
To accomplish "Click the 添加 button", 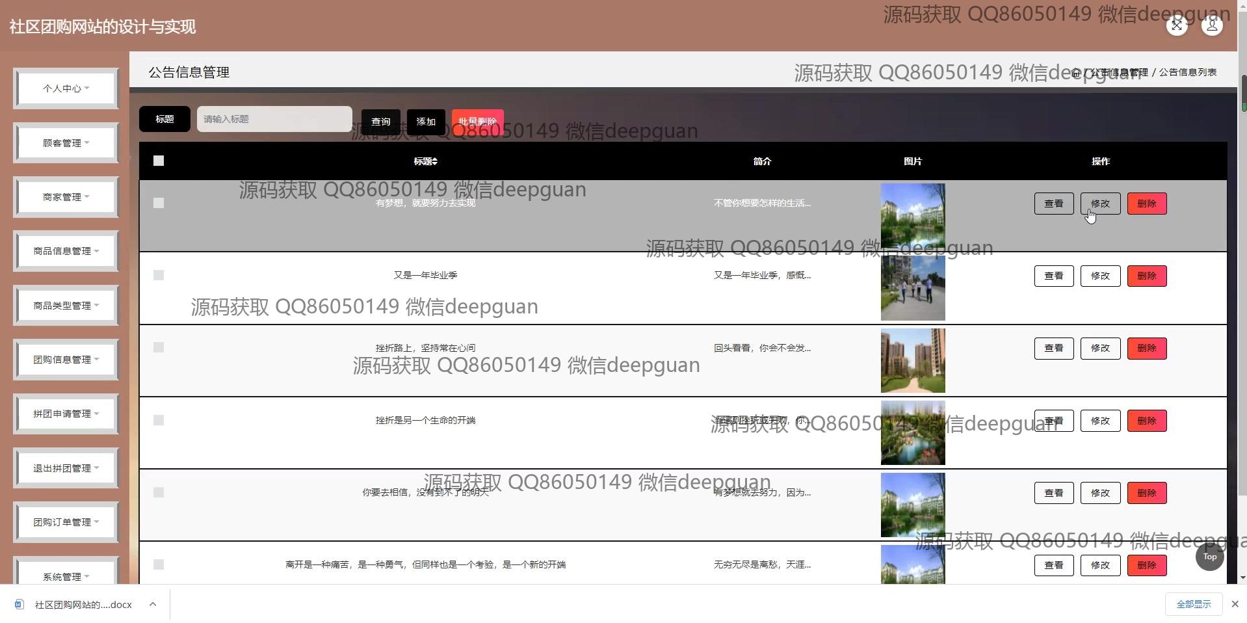I will 426,122.
